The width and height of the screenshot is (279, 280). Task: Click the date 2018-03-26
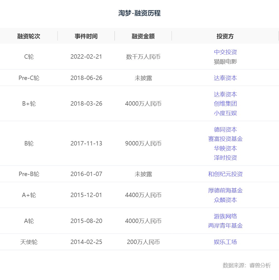pyautogui.click(x=86, y=104)
